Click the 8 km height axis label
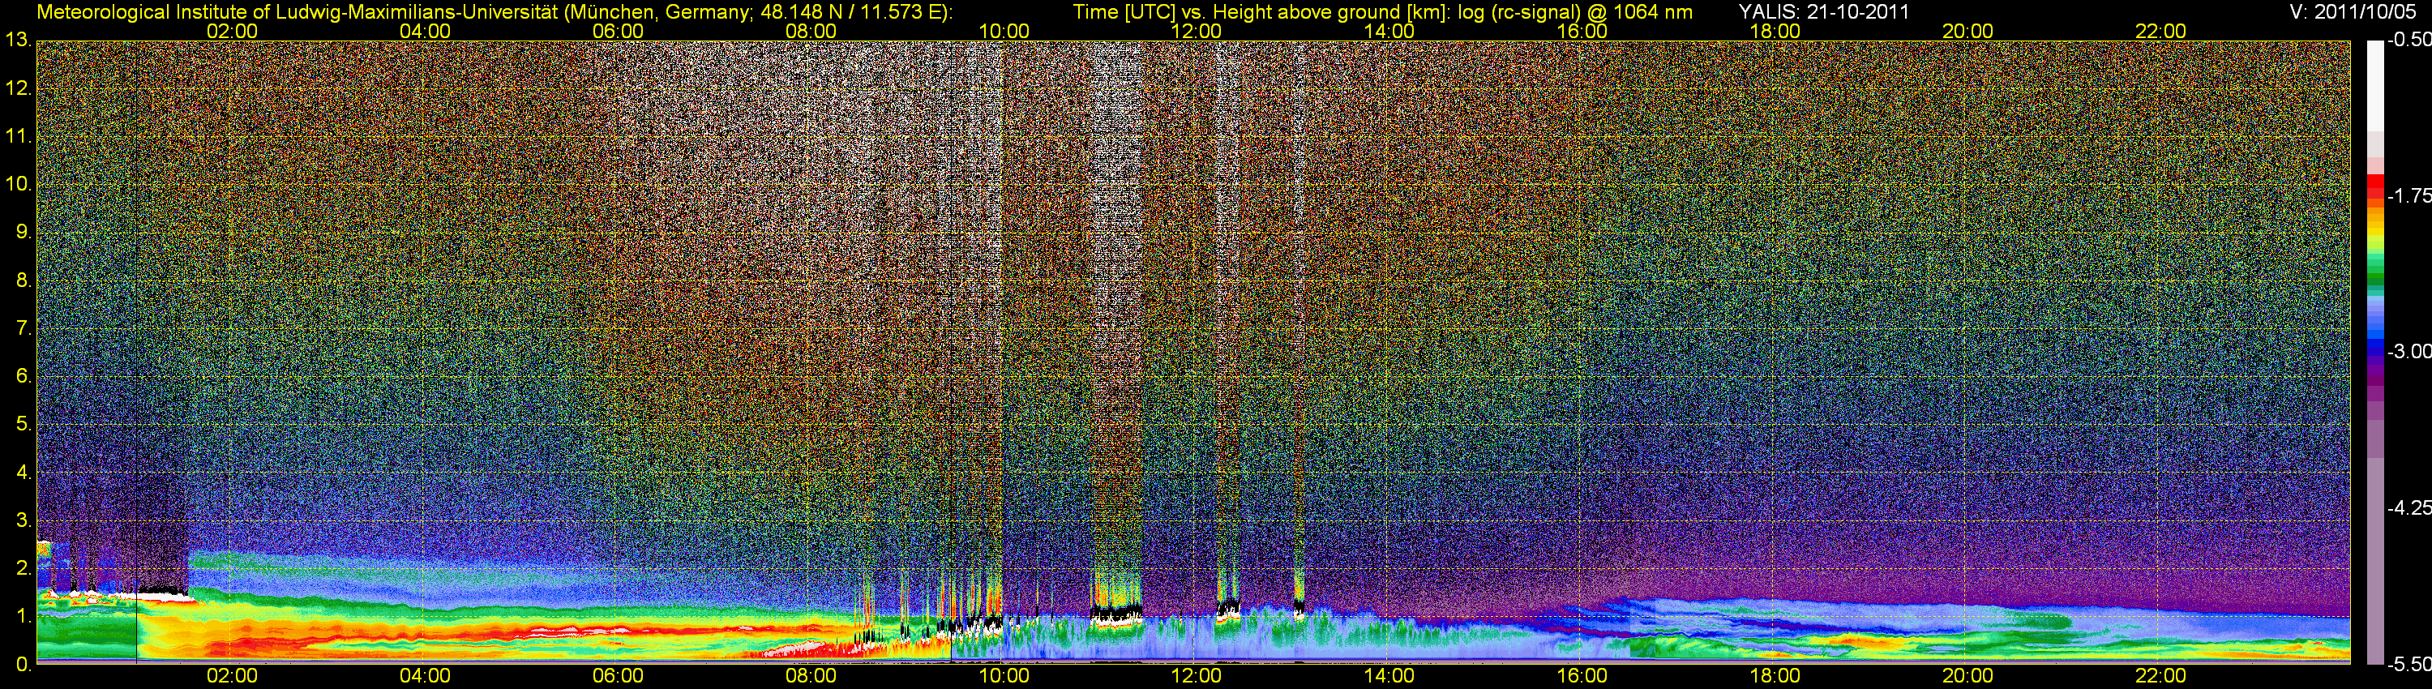 click(23, 280)
